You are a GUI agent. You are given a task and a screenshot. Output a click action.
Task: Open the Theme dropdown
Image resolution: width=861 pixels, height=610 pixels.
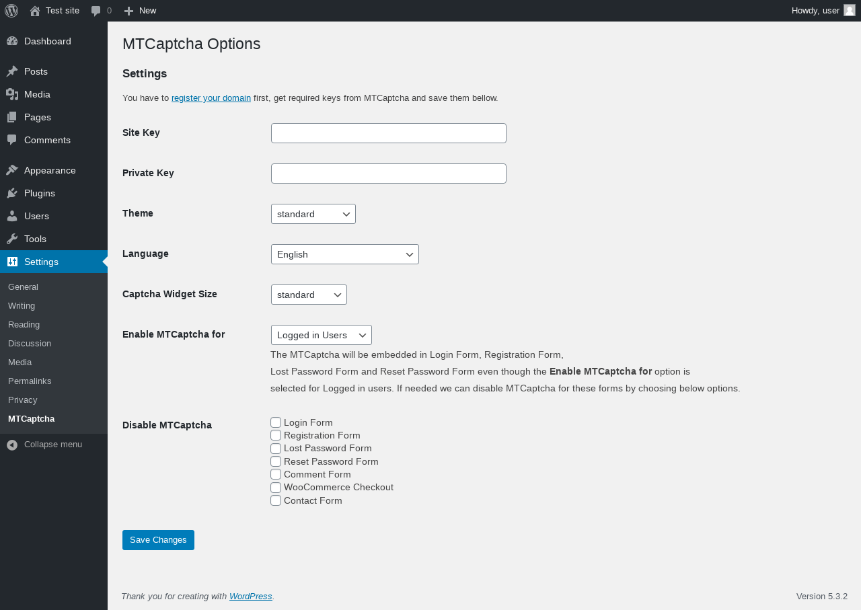tap(313, 214)
